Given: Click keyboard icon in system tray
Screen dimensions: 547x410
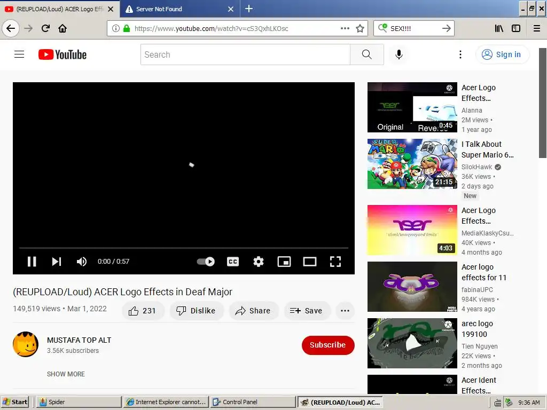Looking at the screenshot, I should tap(498, 403).
